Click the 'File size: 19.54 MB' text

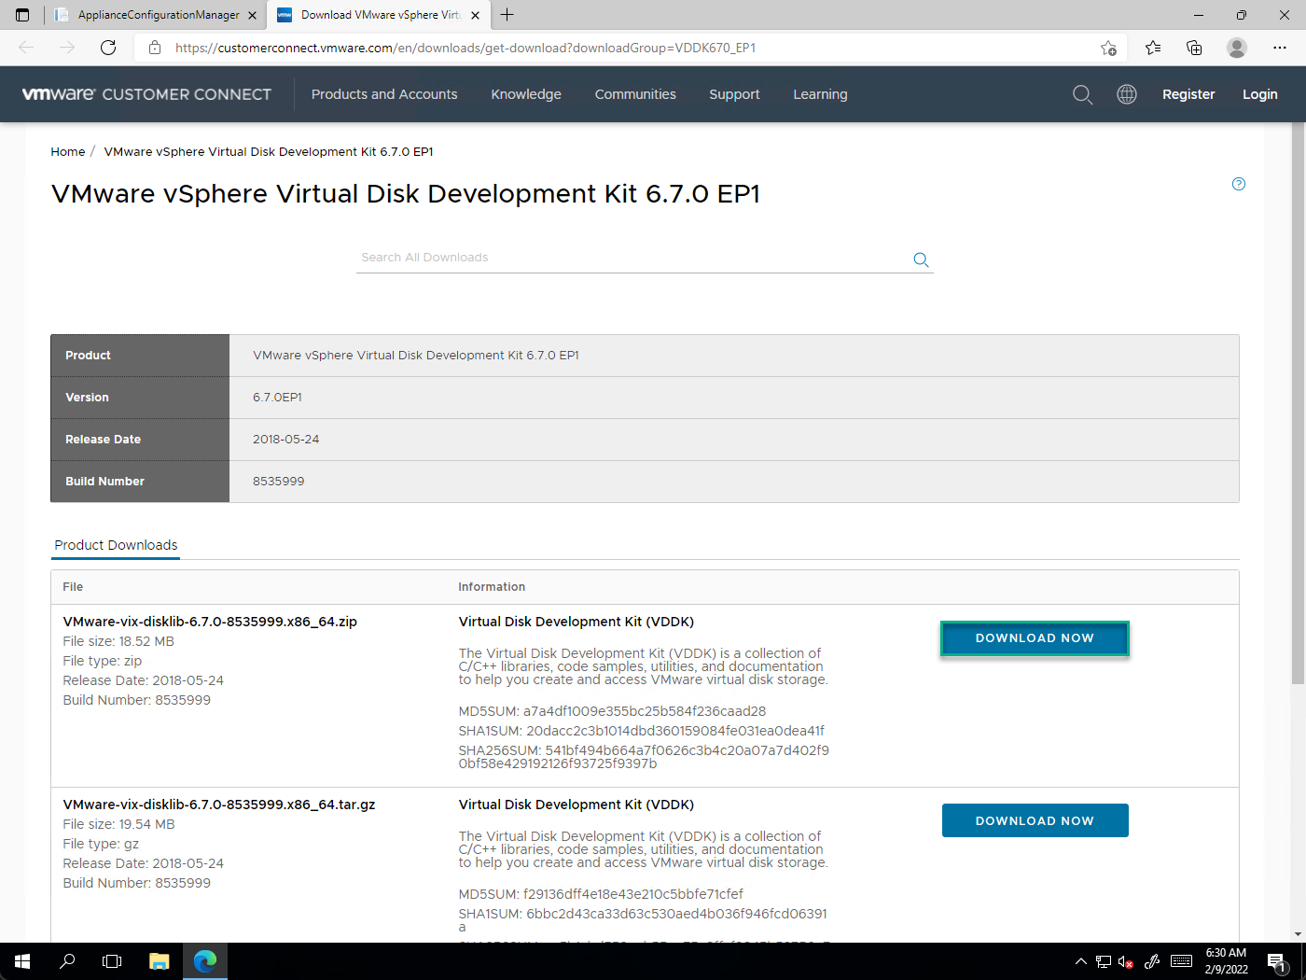coord(118,824)
